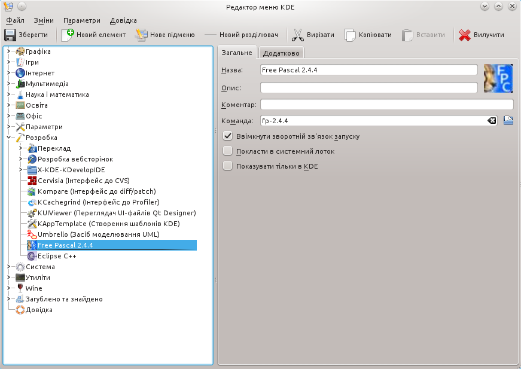This screenshot has height=369, width=521.
Task: Select KAppTemplate tree entry
Action: 103,224
